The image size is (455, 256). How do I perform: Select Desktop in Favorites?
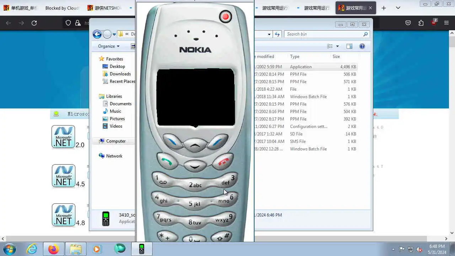(x=117, y=66)
